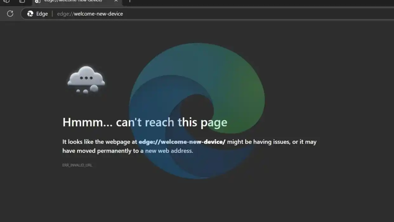Reload the current page
The image size is (394, 222).
[x=10, y=13]
